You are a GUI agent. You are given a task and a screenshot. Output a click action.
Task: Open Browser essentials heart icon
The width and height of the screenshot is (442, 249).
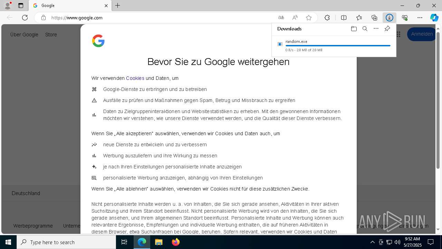[x=405, y=18]
